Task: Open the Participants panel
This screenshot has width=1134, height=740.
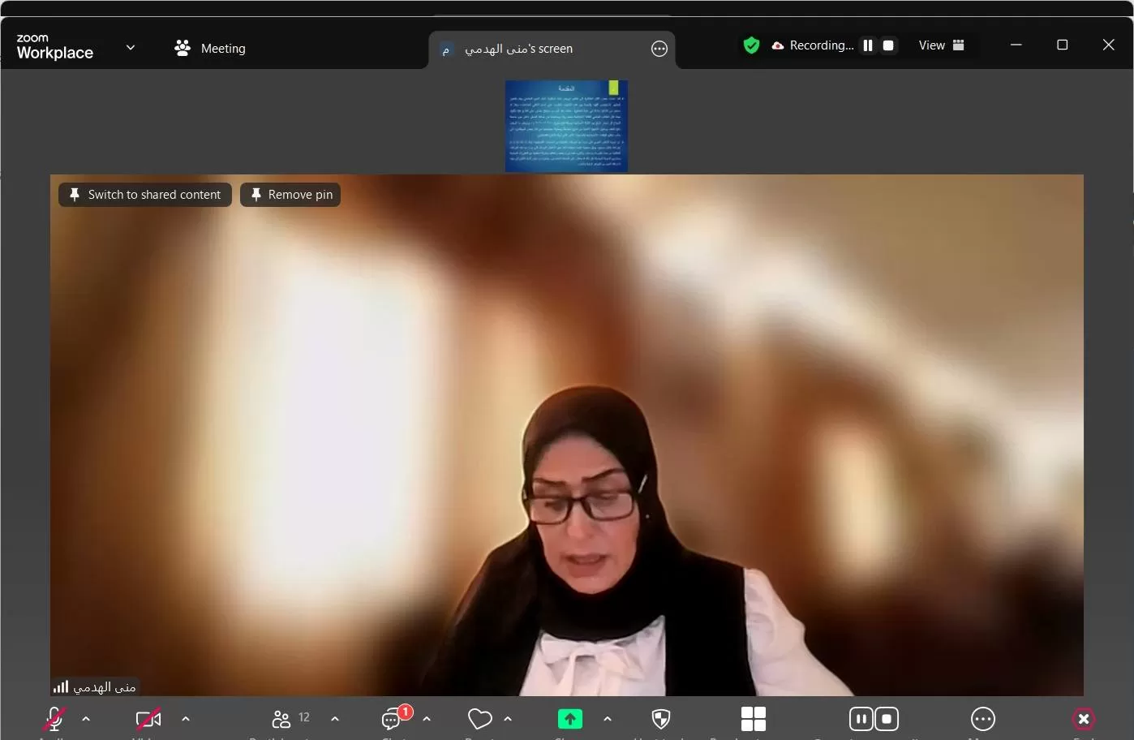Action: coord(281,719)
